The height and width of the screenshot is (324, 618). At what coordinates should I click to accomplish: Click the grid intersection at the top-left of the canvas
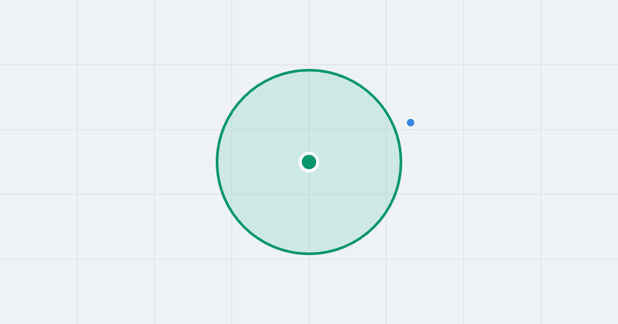77,65
